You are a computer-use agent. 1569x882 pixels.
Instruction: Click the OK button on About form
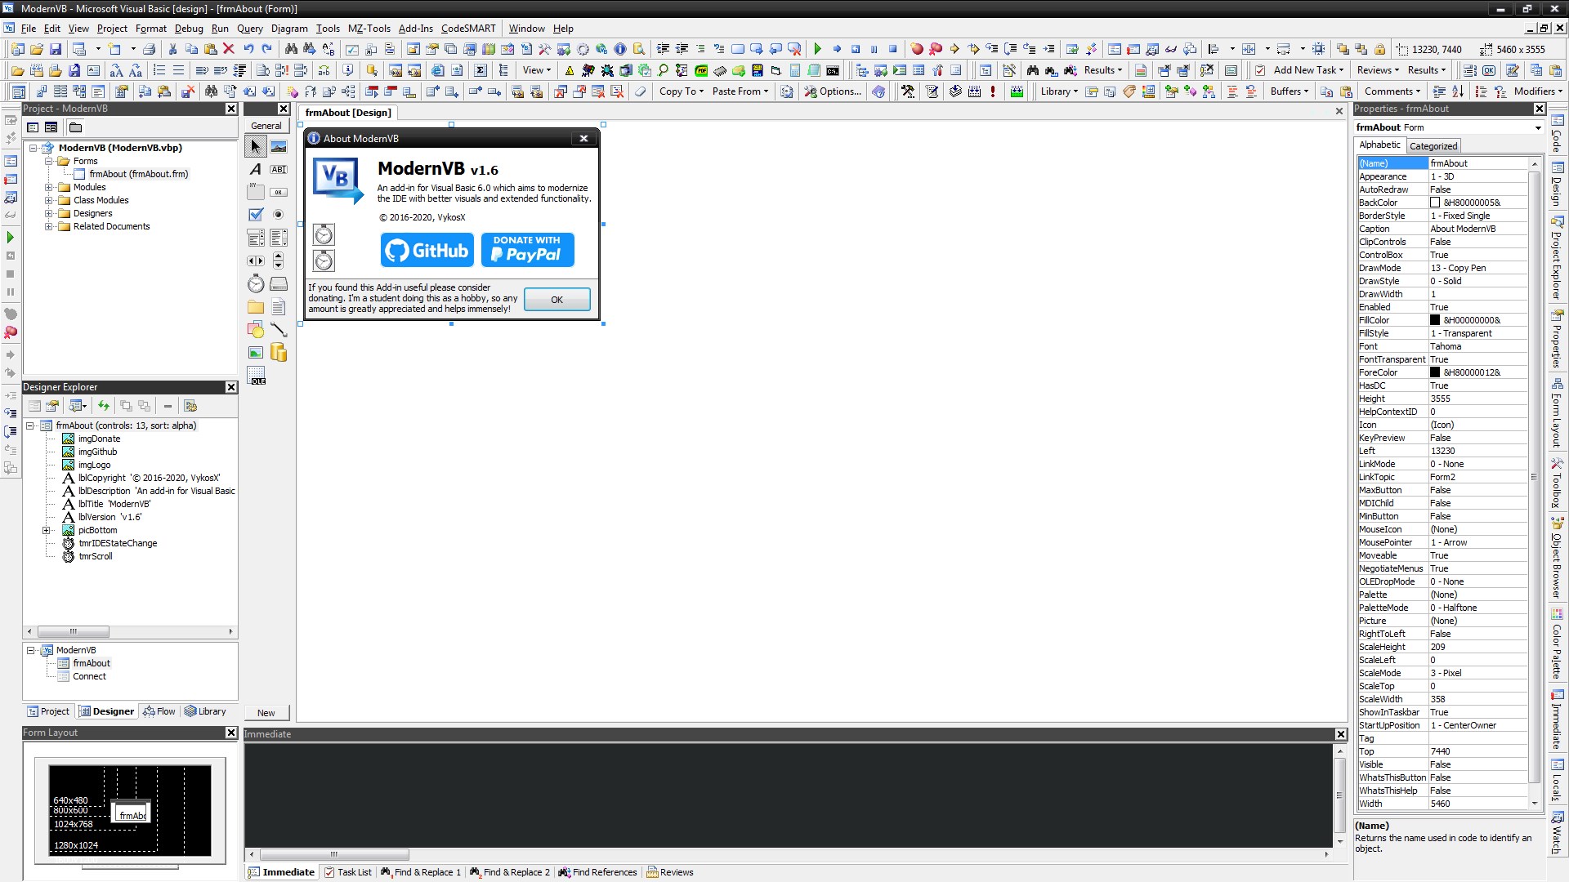click(x=557, y=300)
